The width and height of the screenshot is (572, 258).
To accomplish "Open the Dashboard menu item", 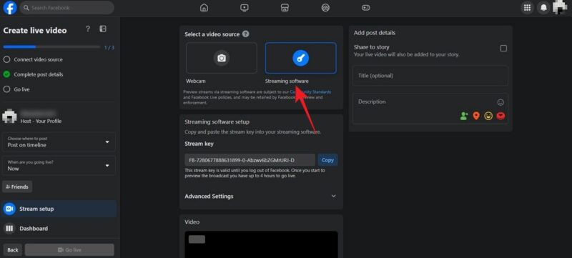I will [59, 229].
